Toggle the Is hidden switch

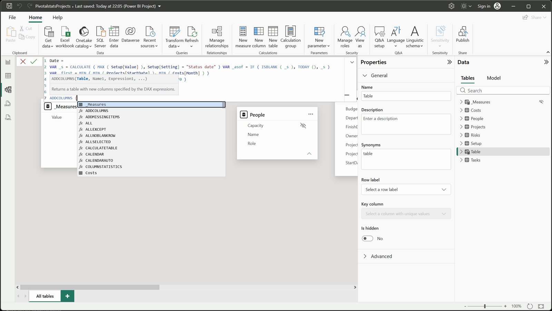(x=367, y=238)
